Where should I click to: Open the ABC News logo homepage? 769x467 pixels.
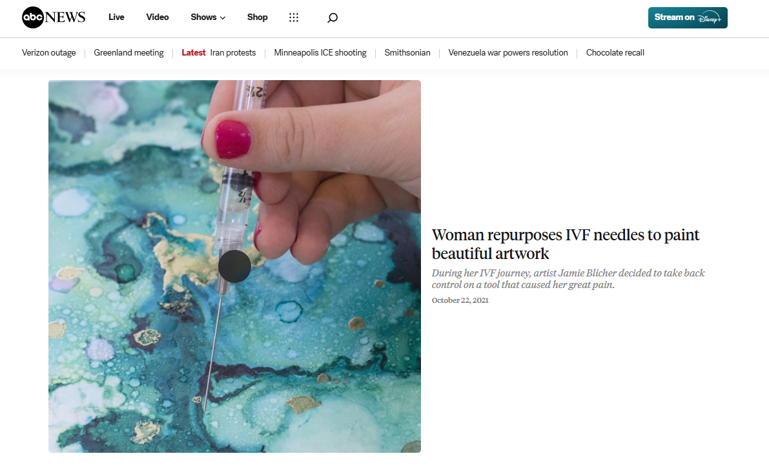[54, 17]
